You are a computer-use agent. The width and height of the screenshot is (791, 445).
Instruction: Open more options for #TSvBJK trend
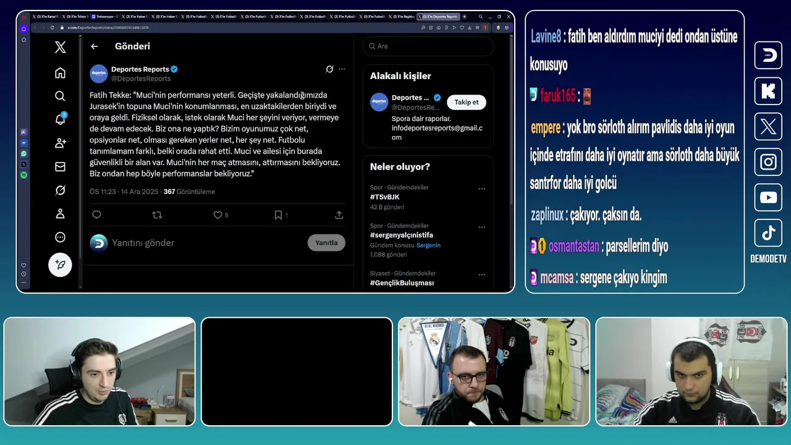click(482, 189)
